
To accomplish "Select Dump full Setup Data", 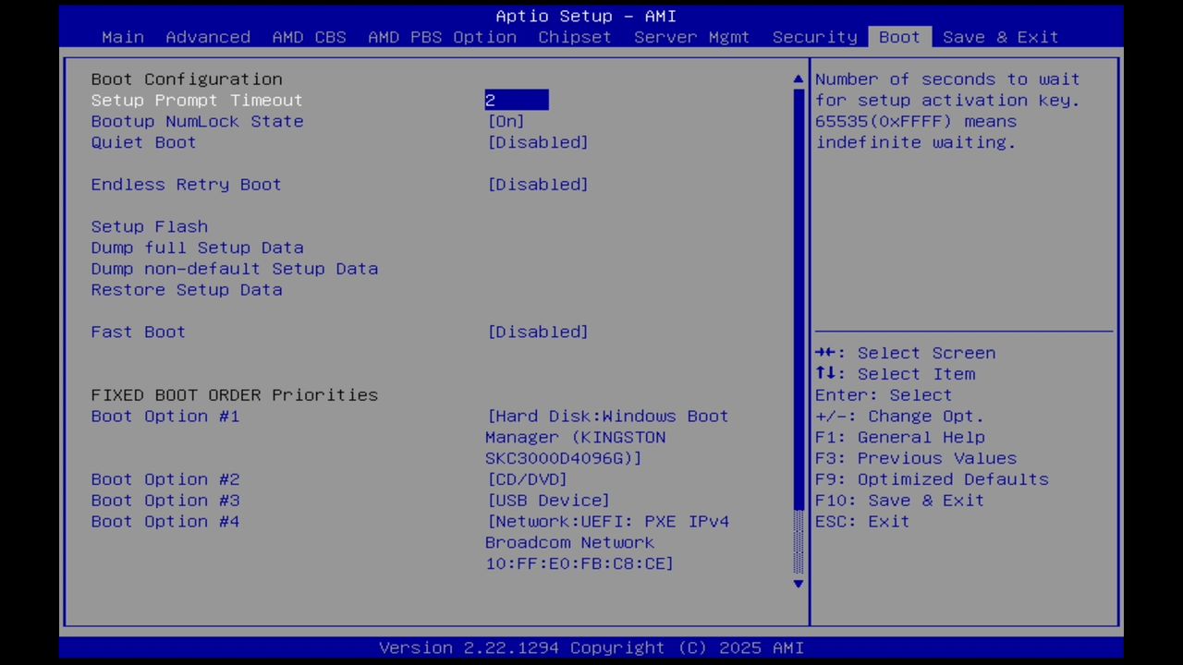I will (197, 248).
